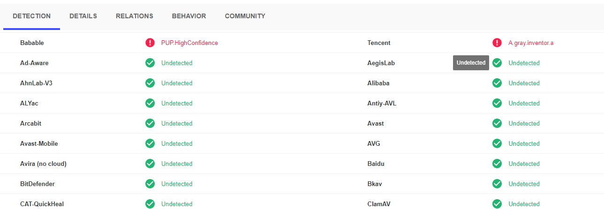Image resolution: width=604 pixels, height=209 pixels.
Task: Click the green checkmark for Alibaba
Action: tap(497, 83)
